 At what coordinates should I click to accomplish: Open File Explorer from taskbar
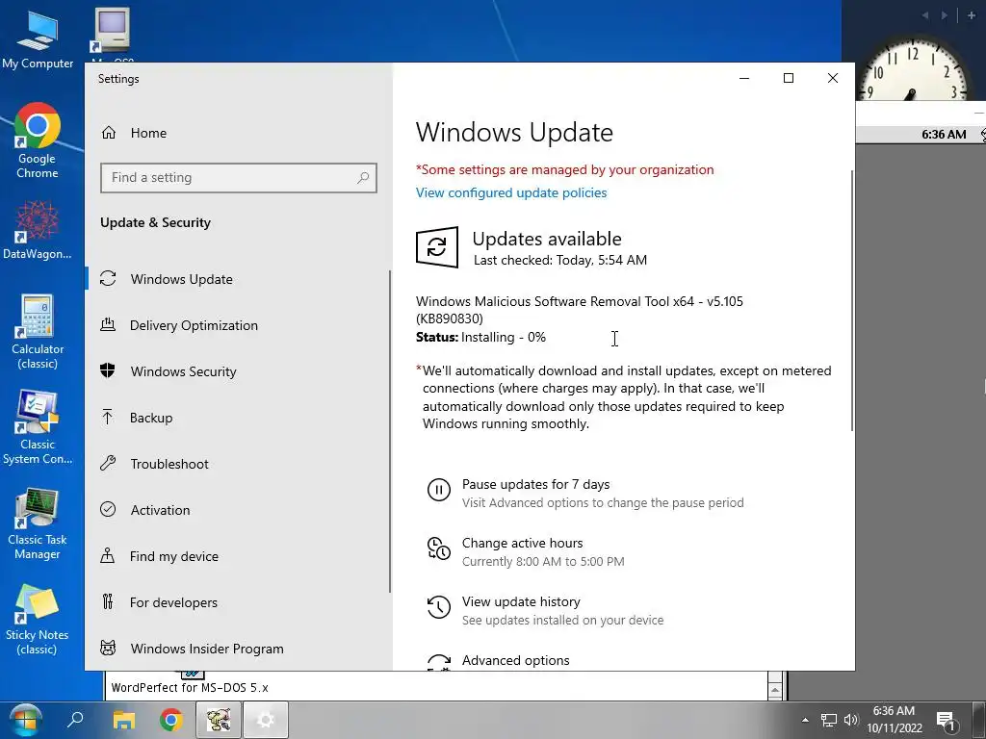[x=124, y=720]
